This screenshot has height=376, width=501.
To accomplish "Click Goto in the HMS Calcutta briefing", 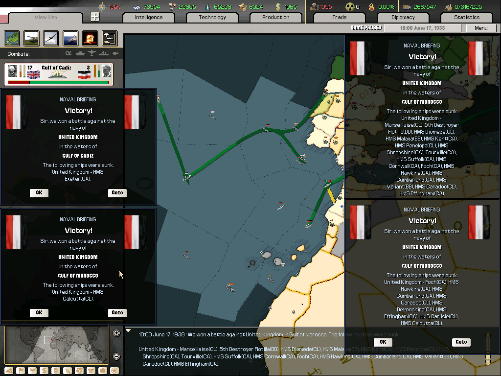I will pos(117,313).
